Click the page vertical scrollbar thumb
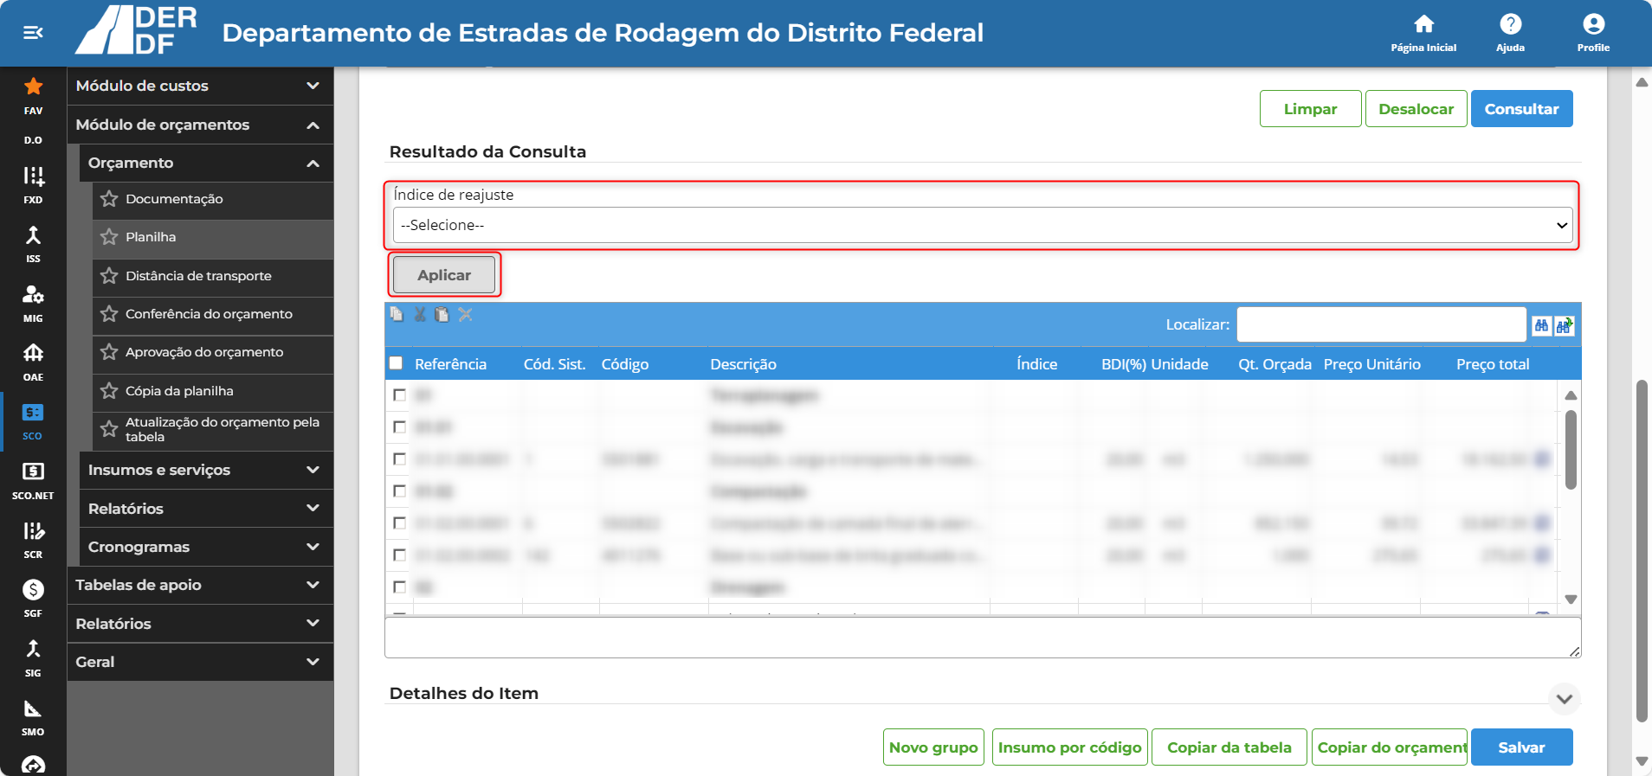 click(x=1641, y=550)
